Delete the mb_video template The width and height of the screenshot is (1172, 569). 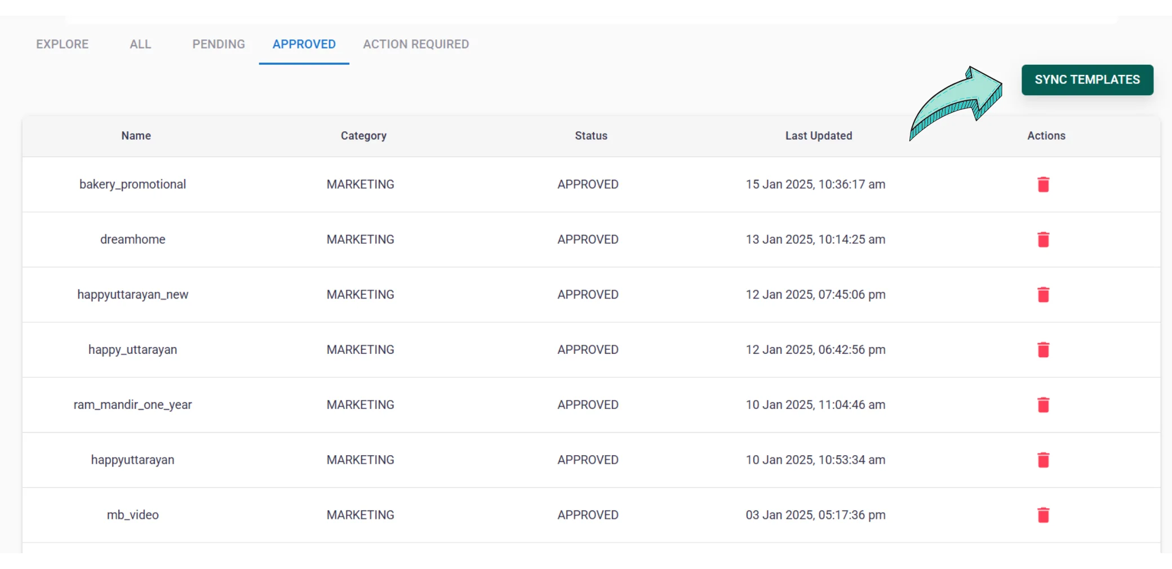click(1043, 515)
